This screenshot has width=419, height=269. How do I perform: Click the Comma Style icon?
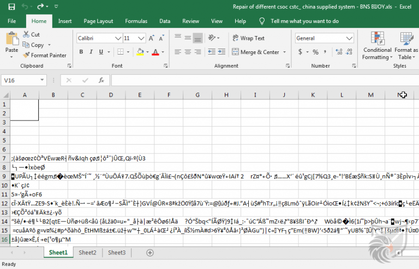point(325,52)
